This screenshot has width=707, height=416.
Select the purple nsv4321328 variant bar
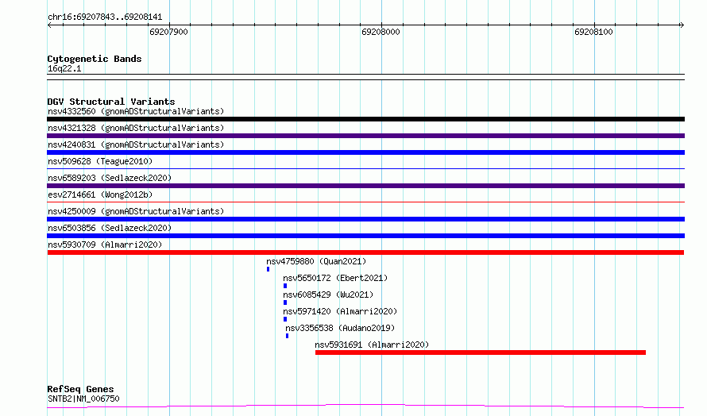click(365, 136)
